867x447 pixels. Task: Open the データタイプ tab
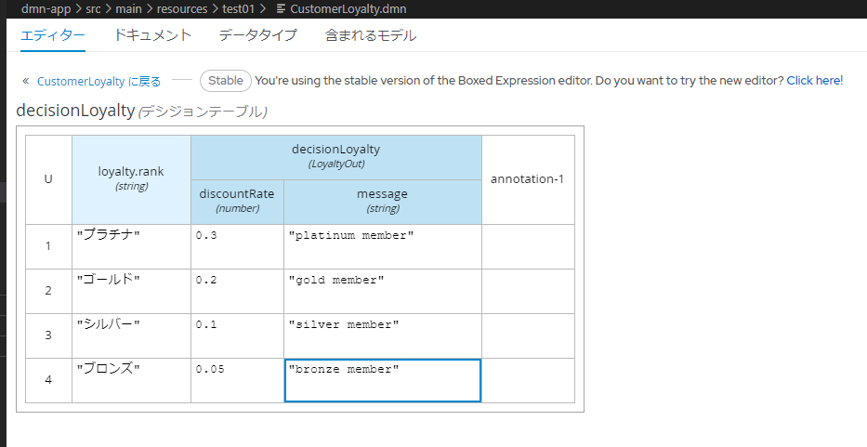point(257,35)
